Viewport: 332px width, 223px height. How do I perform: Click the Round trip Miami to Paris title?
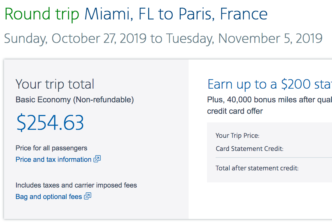pyautogui.click(x=136, y=14)
